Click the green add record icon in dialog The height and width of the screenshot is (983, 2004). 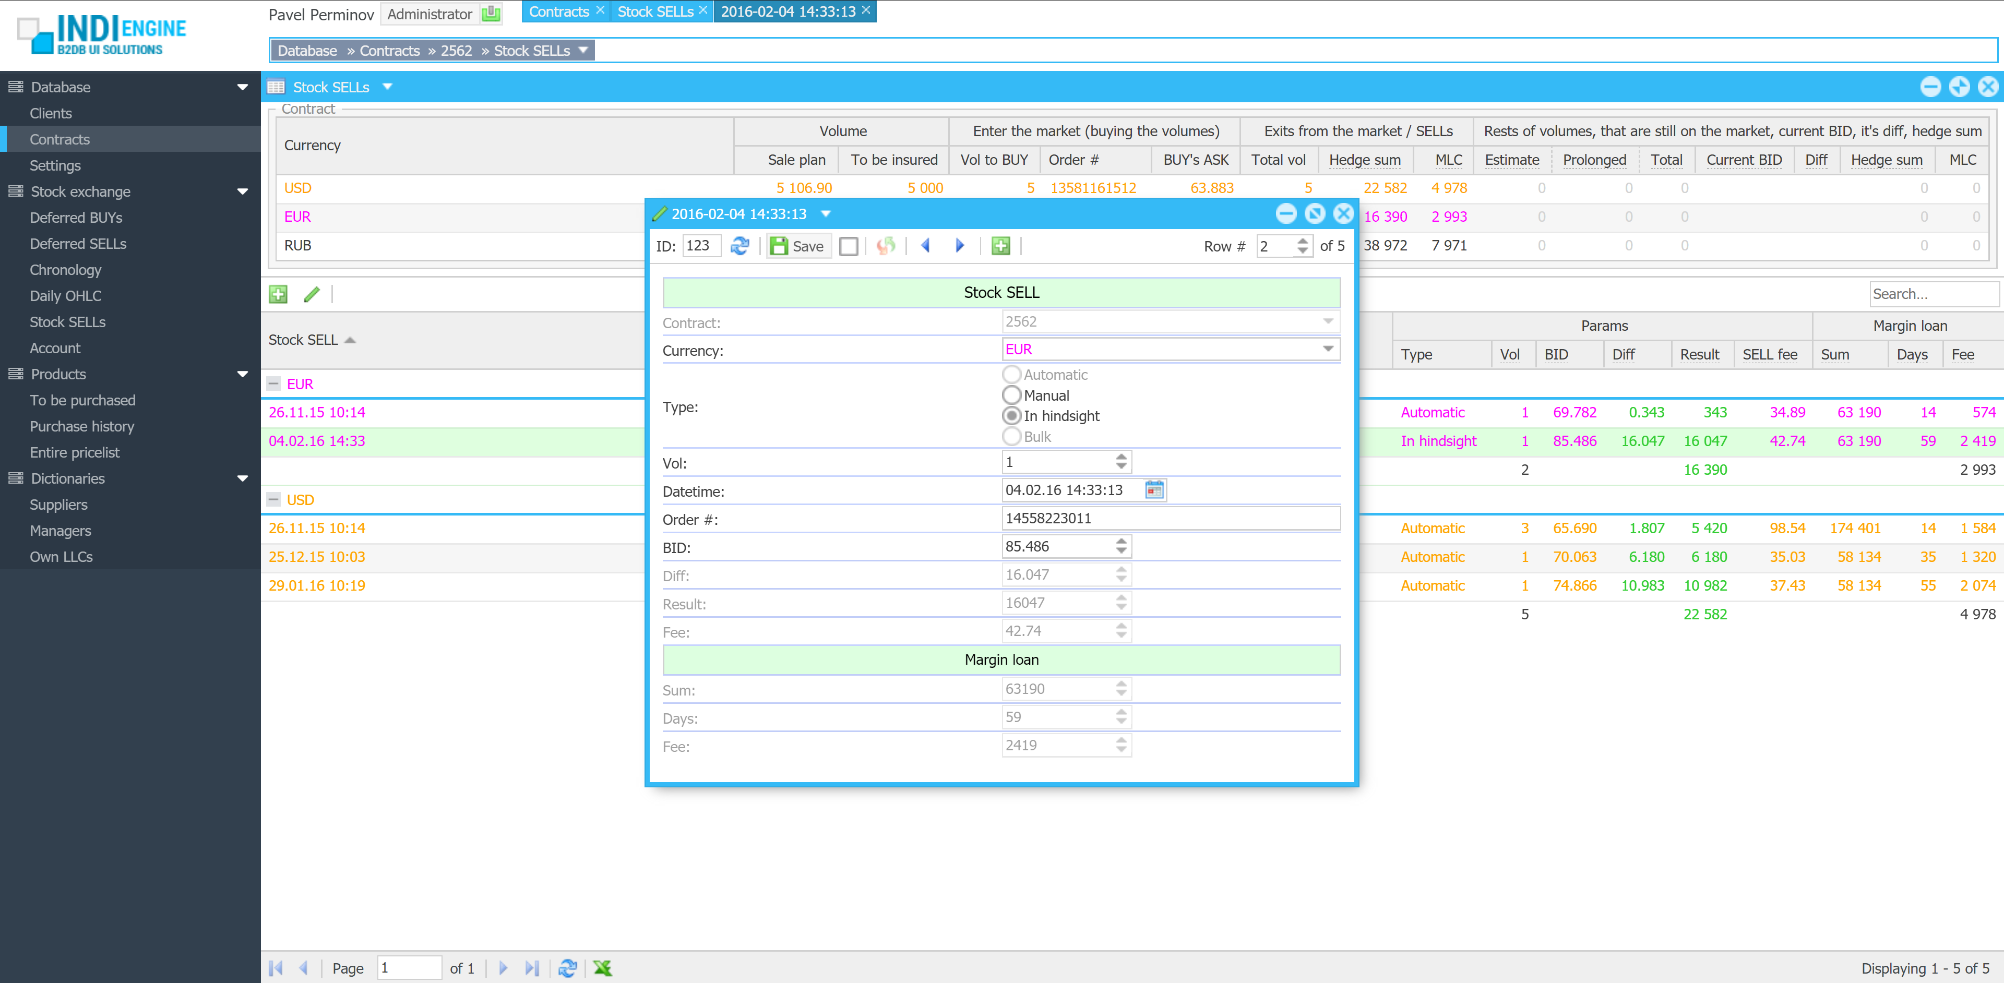[1000, 246]
